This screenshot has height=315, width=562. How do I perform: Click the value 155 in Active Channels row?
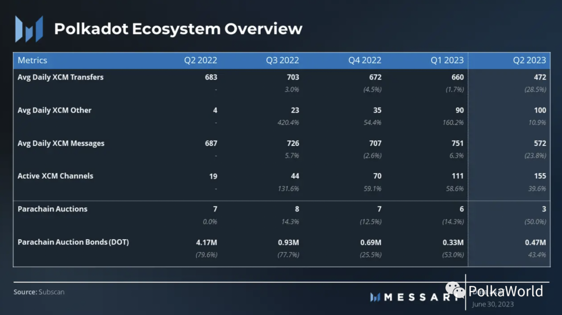pyautogui.click(x=540, y=176)
